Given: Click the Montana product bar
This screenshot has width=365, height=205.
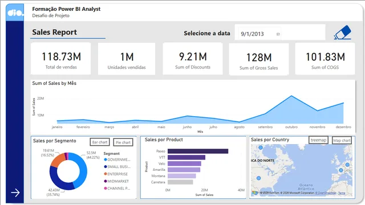Looking at the screenshot, I should pos(181,176).
